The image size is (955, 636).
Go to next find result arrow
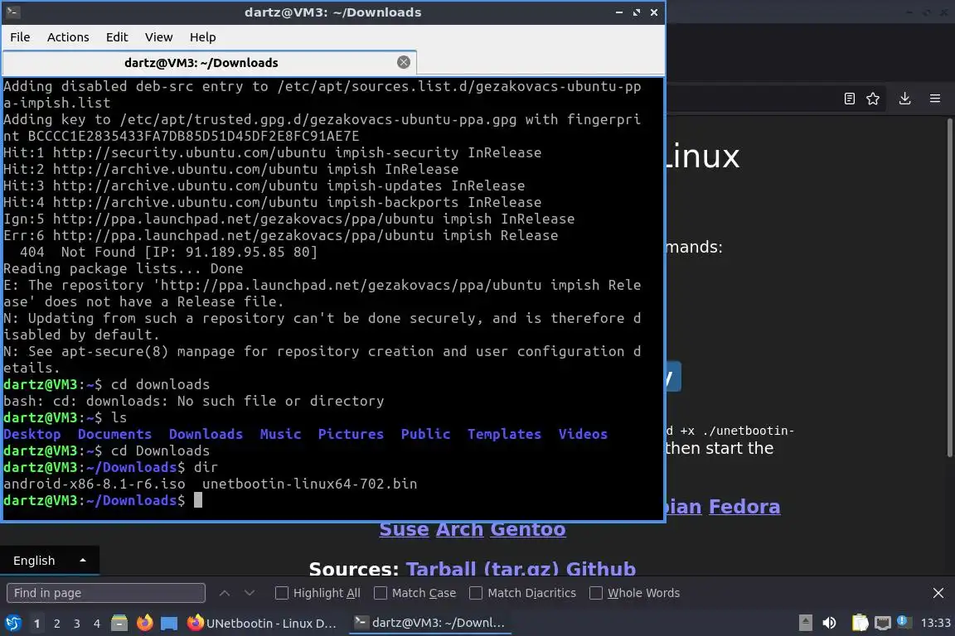pyautogui.click(x=249, y=593)
